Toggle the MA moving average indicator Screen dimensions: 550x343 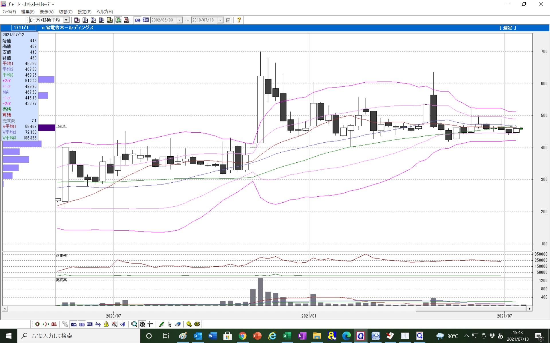pos(74,324)
